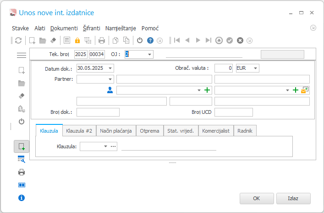The image size is (324, 213).
Task: Click the sidebar table search icon
Action: [22, 159]
